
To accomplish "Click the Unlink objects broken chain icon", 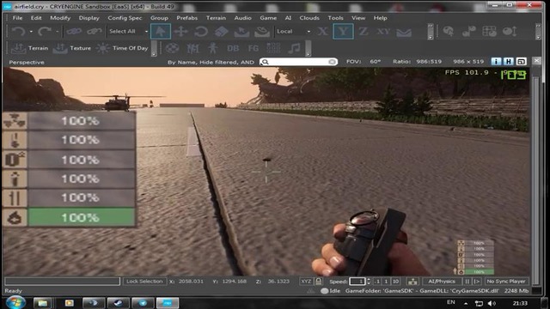I will point(95,32).
